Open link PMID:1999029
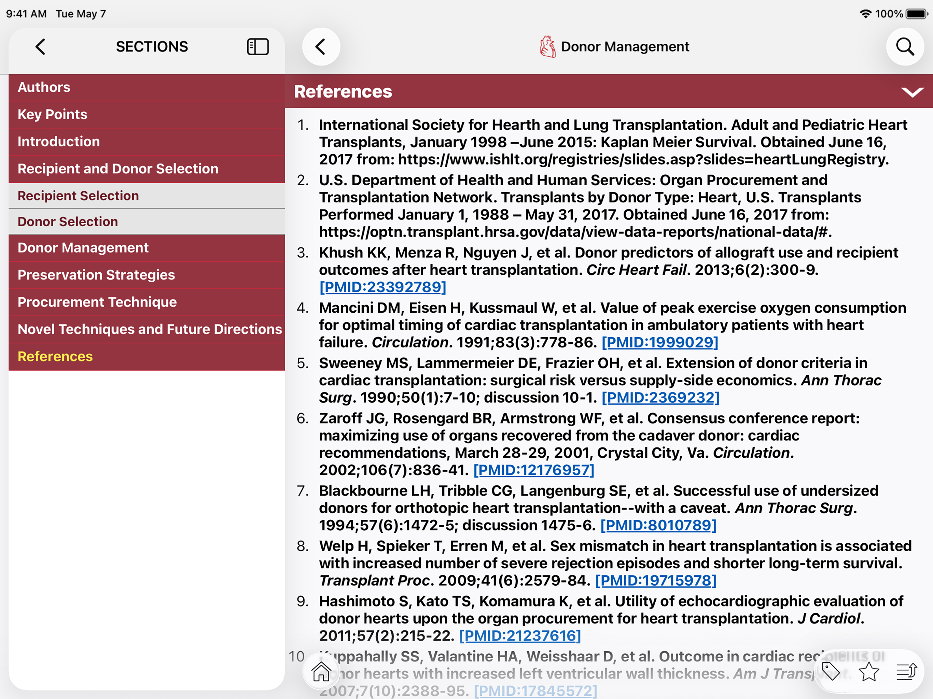Screen dimensions: 933x699 (x=660, y=342)
